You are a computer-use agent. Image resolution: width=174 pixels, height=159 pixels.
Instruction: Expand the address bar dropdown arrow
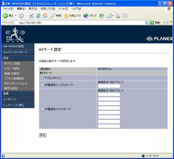(147, 23)
